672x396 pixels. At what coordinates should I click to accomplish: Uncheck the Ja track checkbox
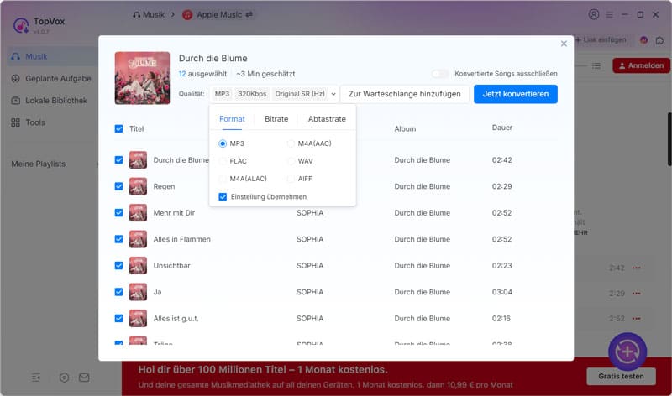click(x=118, y=292)
